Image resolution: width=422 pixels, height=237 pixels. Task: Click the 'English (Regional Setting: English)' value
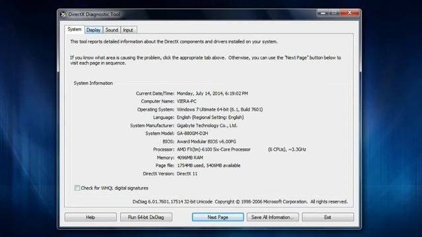tap(210, 117)
